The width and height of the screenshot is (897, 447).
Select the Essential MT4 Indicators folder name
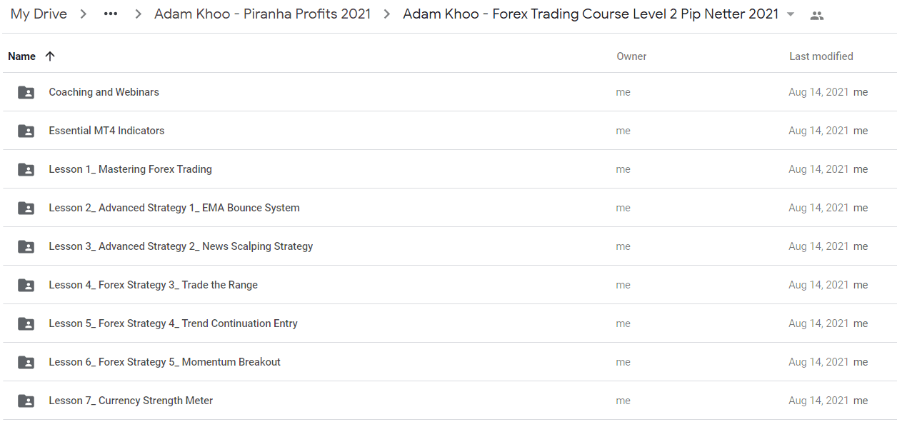pyautogui.click(x=106, y=131)
